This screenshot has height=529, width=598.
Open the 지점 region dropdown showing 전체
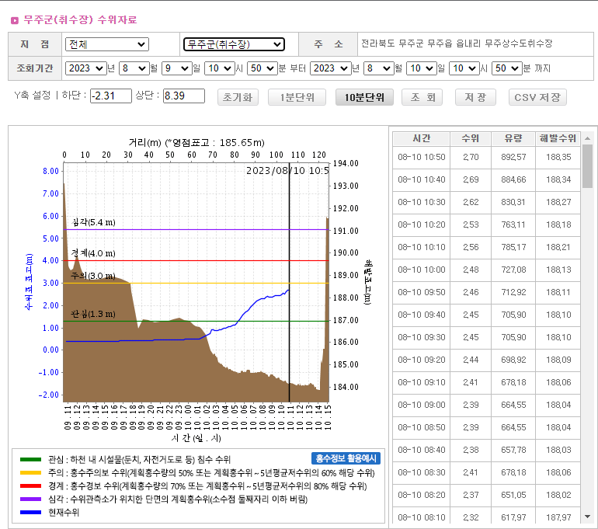pos(106,44)
